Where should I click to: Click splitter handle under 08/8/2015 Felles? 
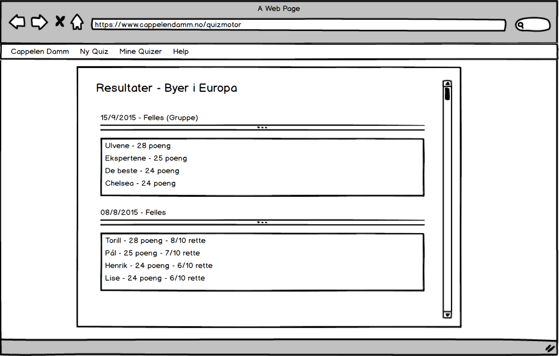[262, 222]
